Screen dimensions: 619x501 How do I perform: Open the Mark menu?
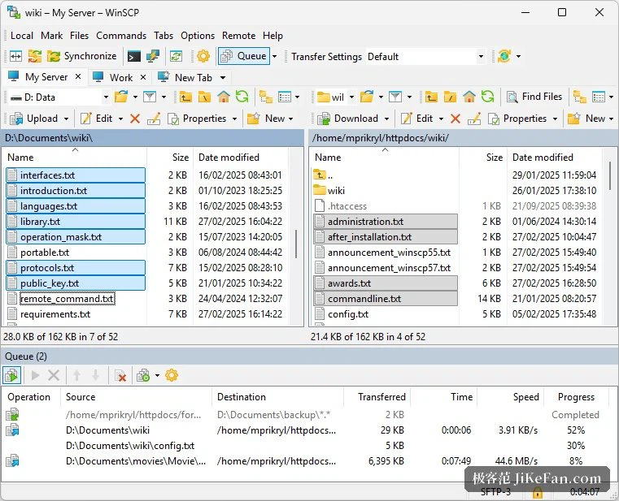coord(52,36)
